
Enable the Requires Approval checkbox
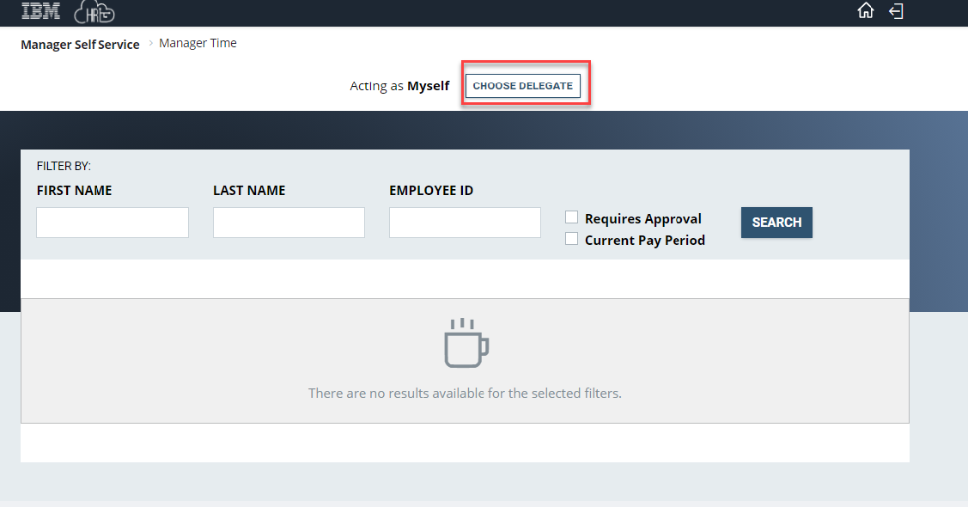click(x=572, y=217)
